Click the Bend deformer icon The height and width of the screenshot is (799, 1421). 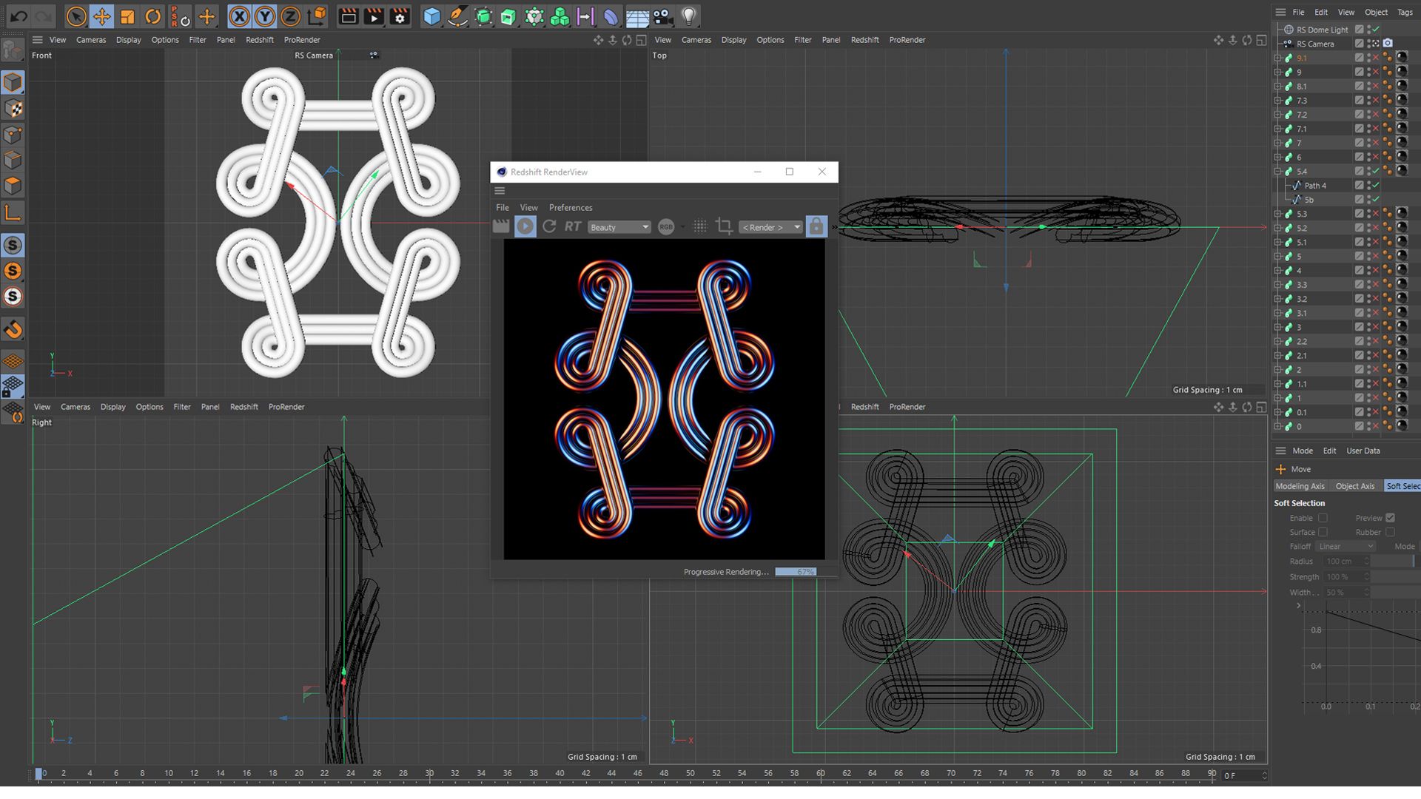tap(611, 16)
